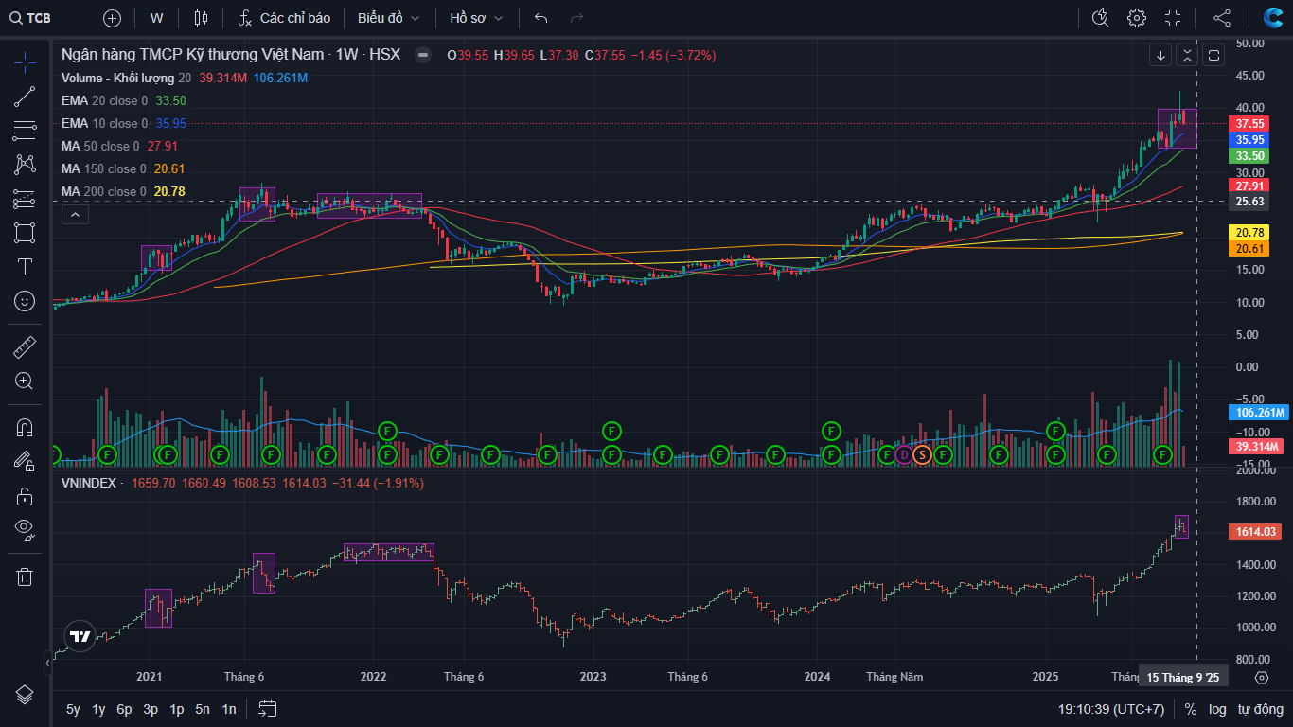Select the 1y time range

98,709
